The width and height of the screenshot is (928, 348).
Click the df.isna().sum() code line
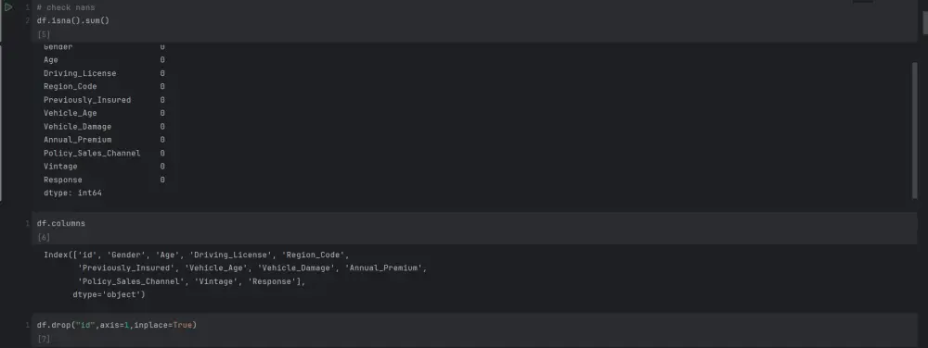(x=72, y=20)
